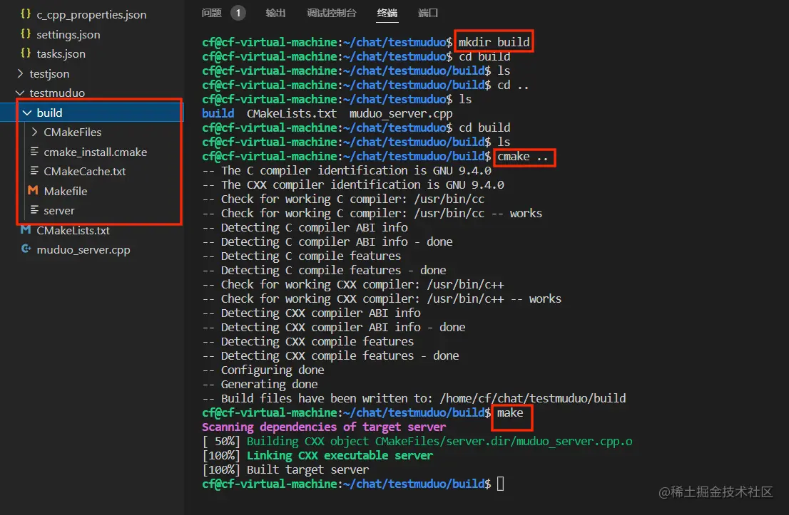Switch to the 终端 terminal tab

[x=387, y=13]
